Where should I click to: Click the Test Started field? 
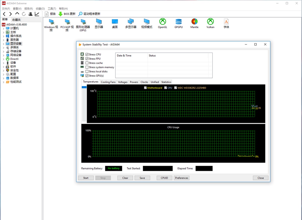coord(158,168)
